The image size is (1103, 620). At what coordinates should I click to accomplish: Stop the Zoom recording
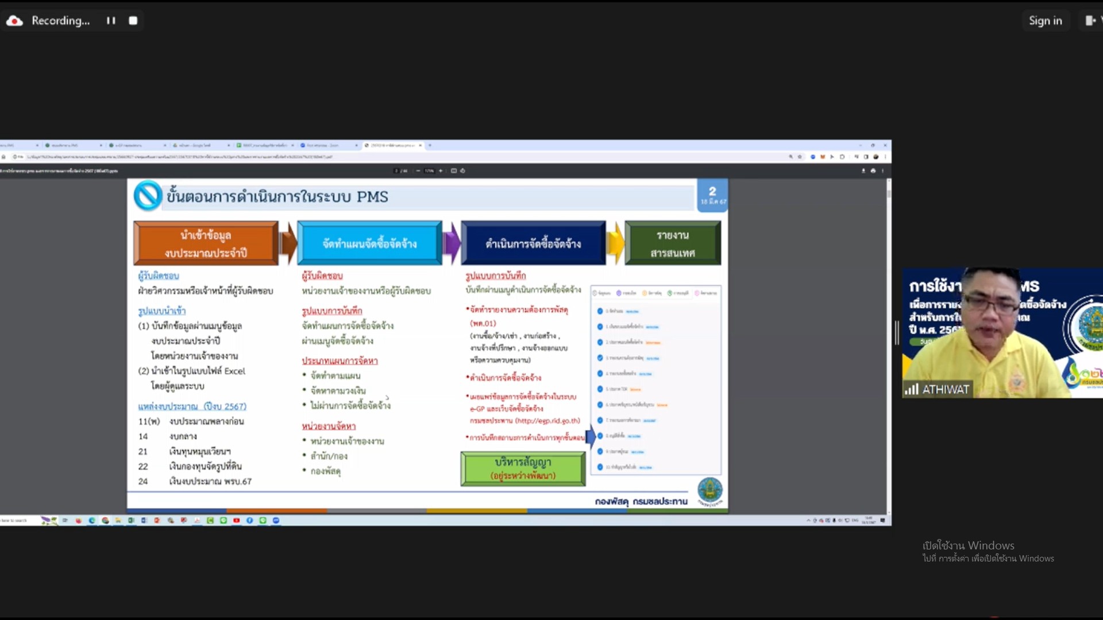click(x=133, y=21)
